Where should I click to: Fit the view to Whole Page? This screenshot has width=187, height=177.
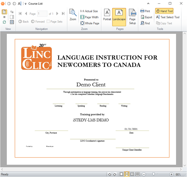click(90, 23)
